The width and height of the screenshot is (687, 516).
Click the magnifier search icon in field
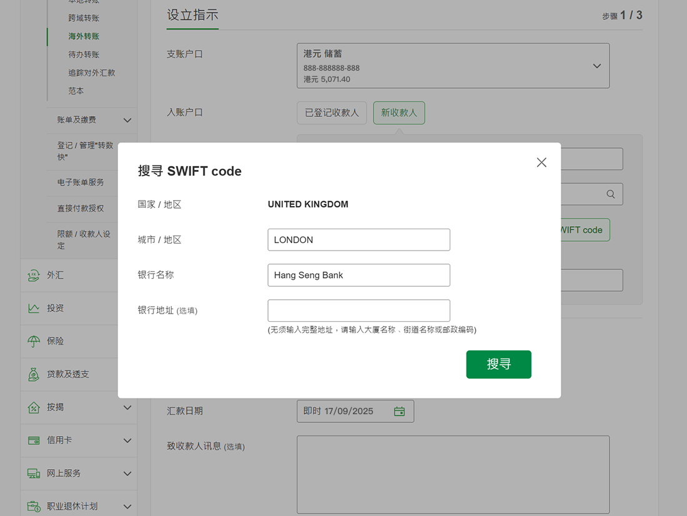(x=611, y=194)
